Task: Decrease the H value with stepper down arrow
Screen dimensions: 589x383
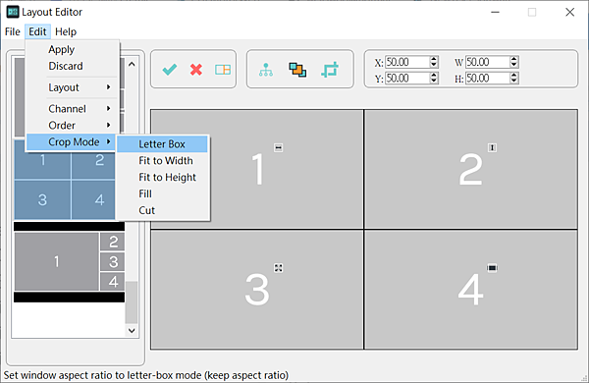Action: 514,82
